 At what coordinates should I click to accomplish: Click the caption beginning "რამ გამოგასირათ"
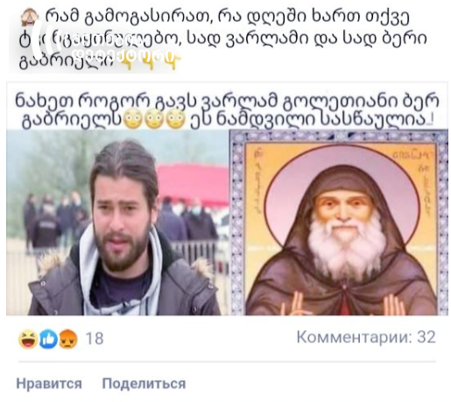click(223, 39)
